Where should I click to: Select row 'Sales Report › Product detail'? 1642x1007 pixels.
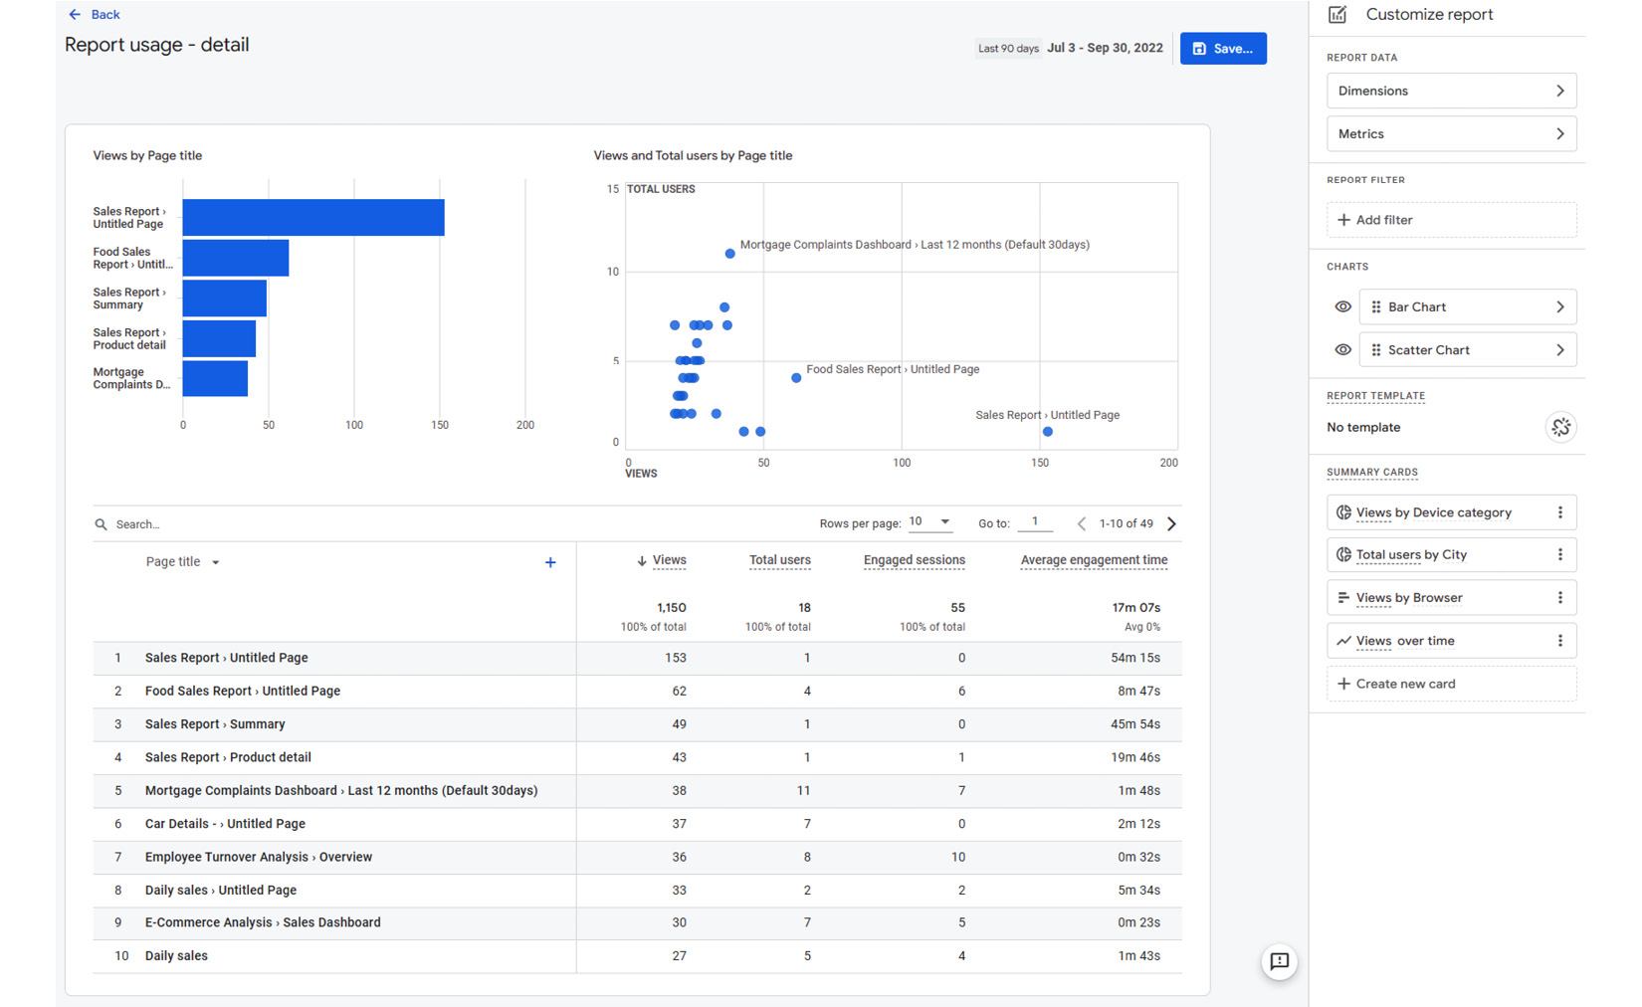coord(637,757)
